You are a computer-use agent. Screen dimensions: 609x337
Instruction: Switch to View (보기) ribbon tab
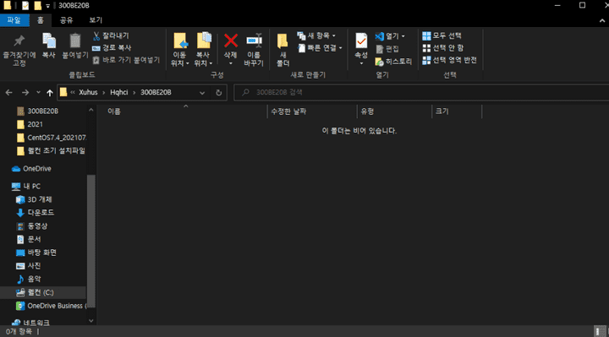point(96,20)
